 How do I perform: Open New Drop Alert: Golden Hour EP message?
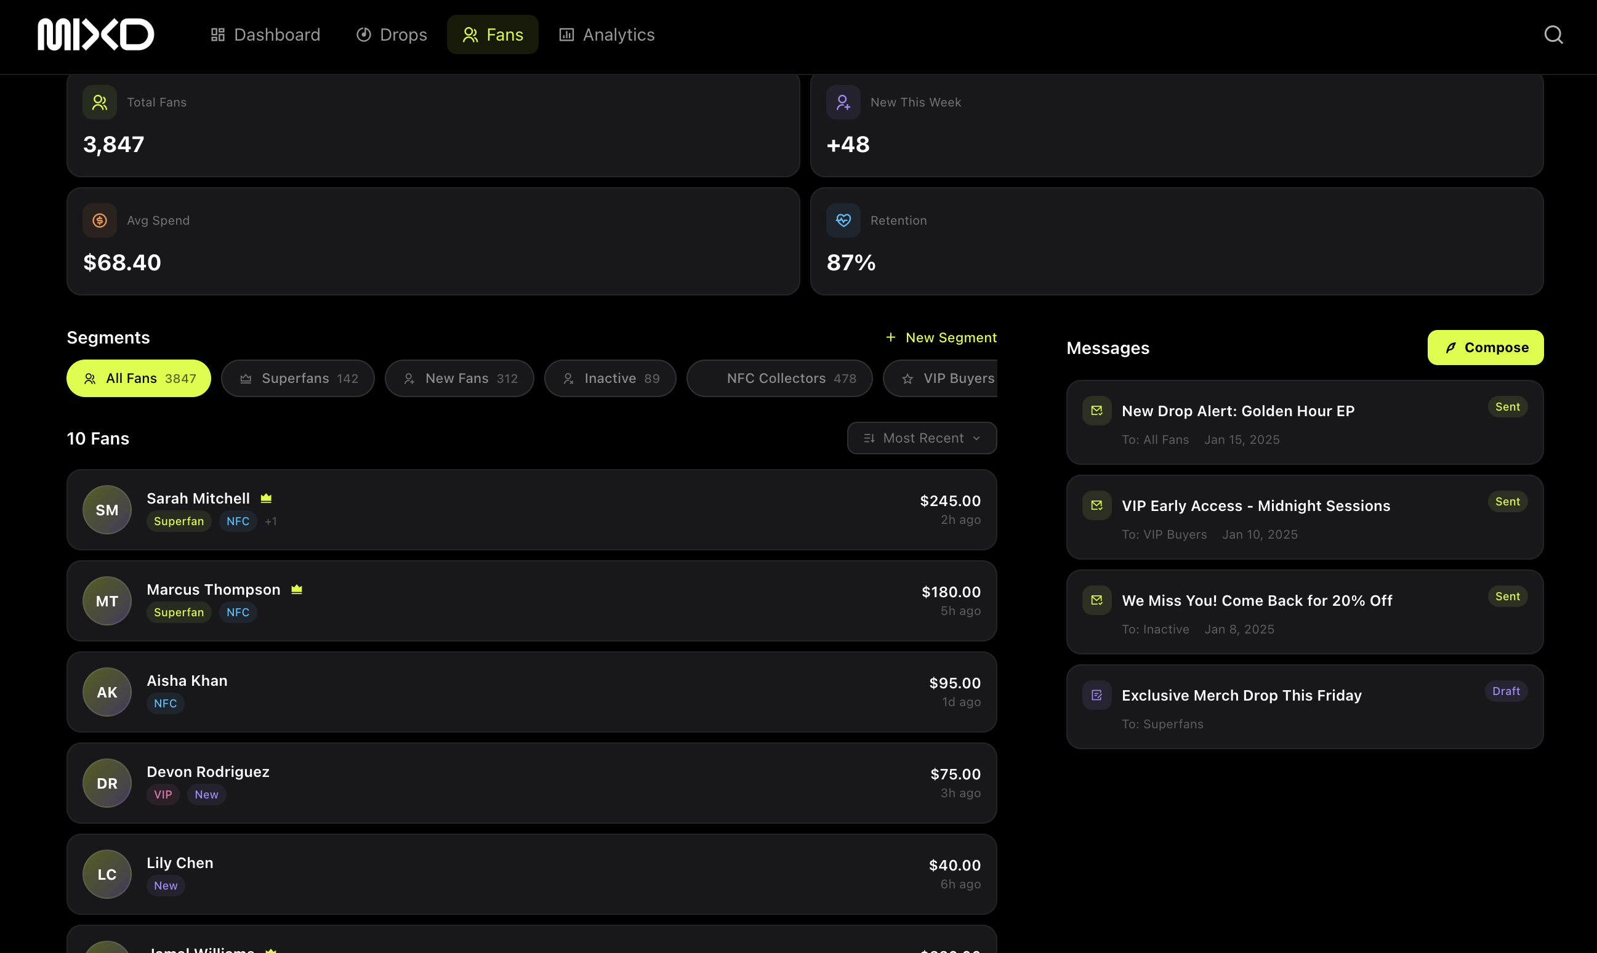point(1305,422)
